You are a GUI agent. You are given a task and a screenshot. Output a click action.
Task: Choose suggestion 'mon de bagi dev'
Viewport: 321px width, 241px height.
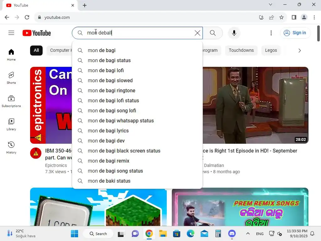pyautogui.click(x=137, y=141)
